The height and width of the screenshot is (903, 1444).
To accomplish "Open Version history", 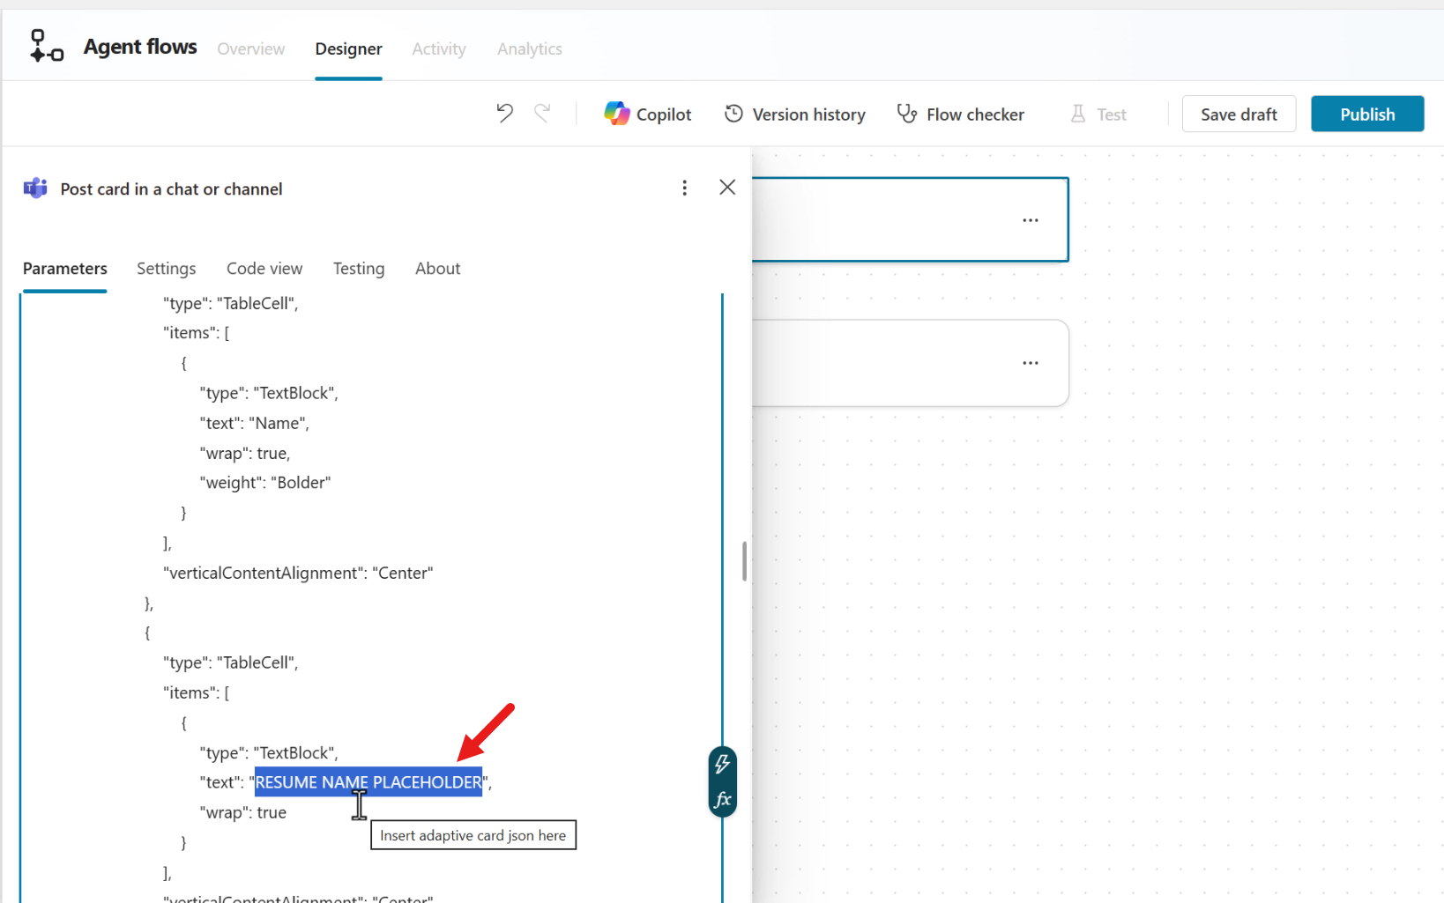I will 794,115.
